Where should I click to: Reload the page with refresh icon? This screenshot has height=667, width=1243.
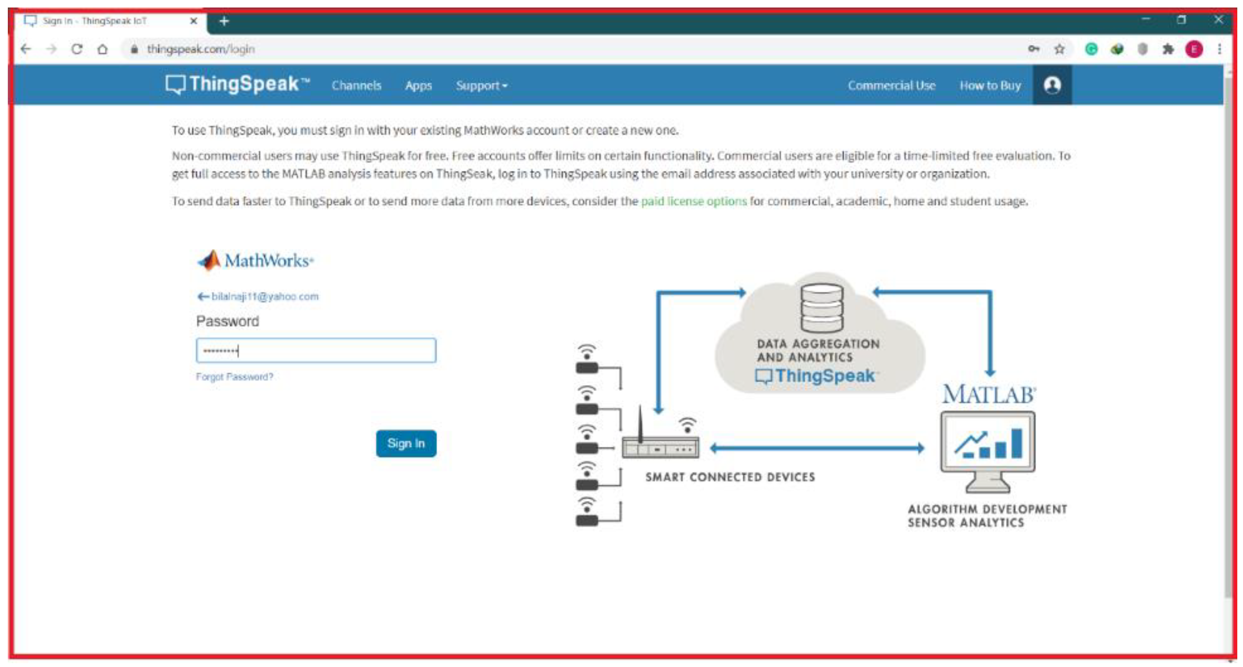tap(77, 49)
